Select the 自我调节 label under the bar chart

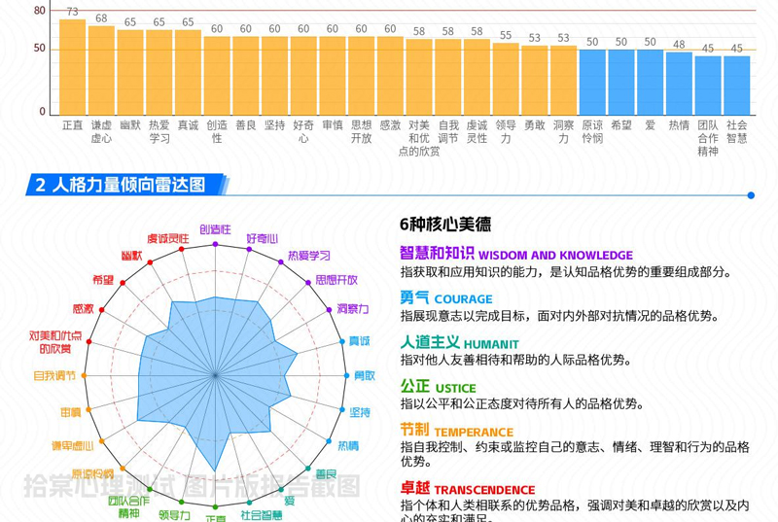point(448,132)
